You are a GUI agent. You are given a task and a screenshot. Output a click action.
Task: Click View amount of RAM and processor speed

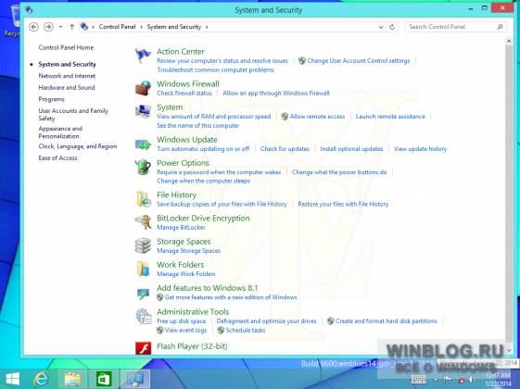point(213,117)
